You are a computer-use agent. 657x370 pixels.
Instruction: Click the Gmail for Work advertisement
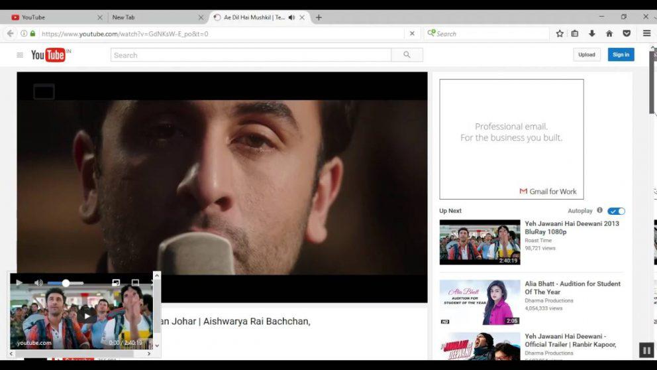click(511, 139)
